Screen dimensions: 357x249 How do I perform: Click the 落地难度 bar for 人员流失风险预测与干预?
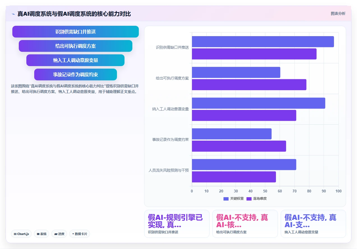(x=234, y=177)
